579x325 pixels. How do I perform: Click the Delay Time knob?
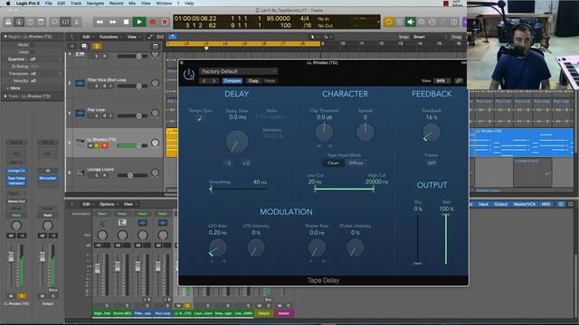click(x=237, y=142)
